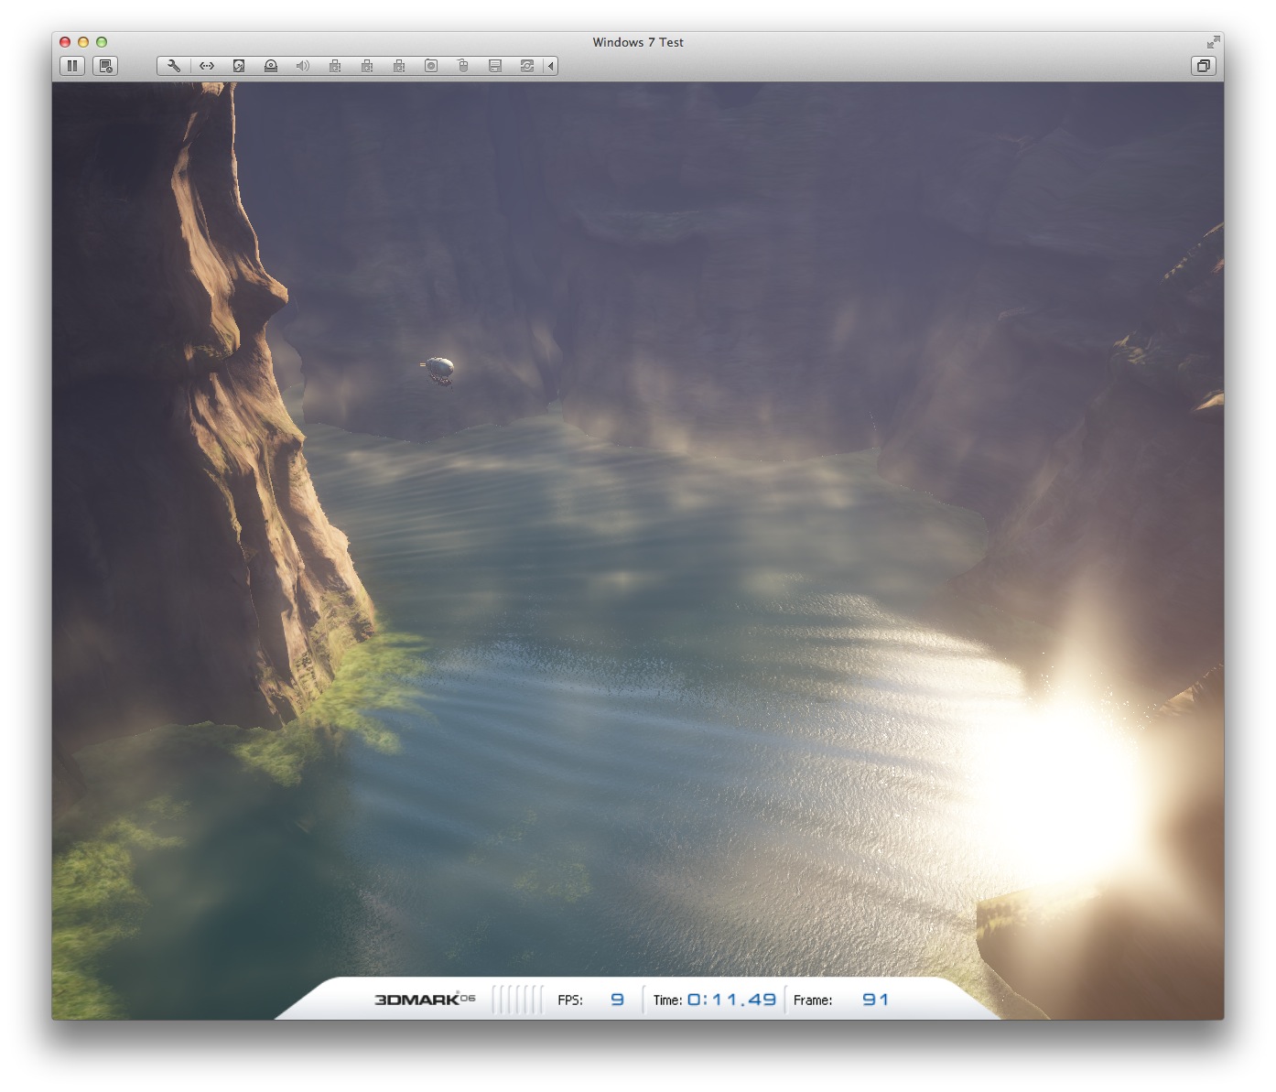Switch to Unity view button
Viewport: 1276px width, 1092px height.
click(x=1204, y=66)
